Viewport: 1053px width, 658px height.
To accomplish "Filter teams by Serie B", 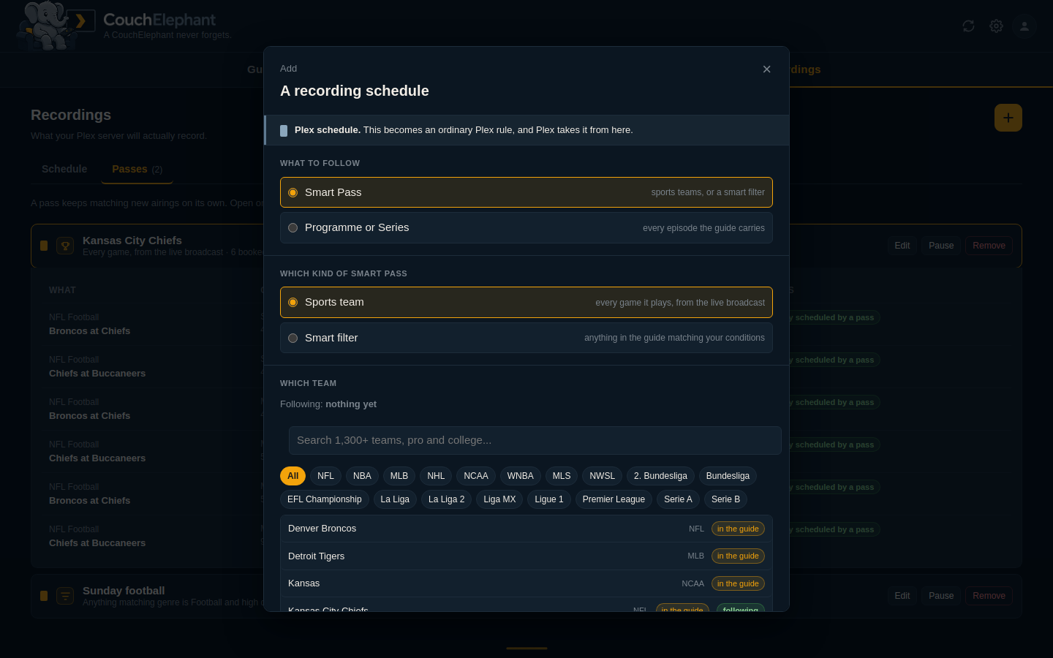I will (725, 499).
